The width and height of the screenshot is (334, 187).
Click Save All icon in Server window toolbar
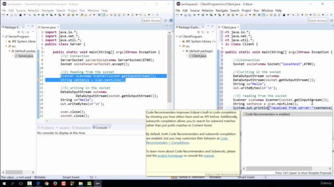(16, 15)
